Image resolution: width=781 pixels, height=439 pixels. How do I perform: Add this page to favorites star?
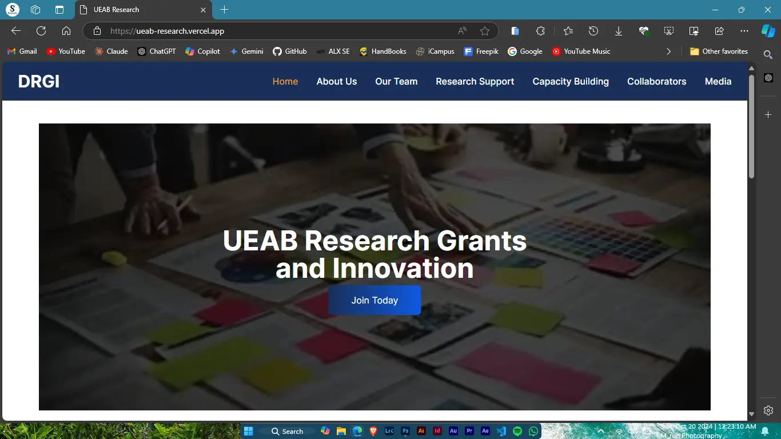pyautogui.click(x=485, y=31)
